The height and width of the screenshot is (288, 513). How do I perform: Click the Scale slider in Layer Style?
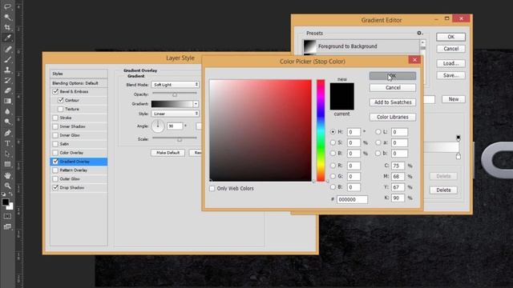pyautogui.click(x=175, y=139)
